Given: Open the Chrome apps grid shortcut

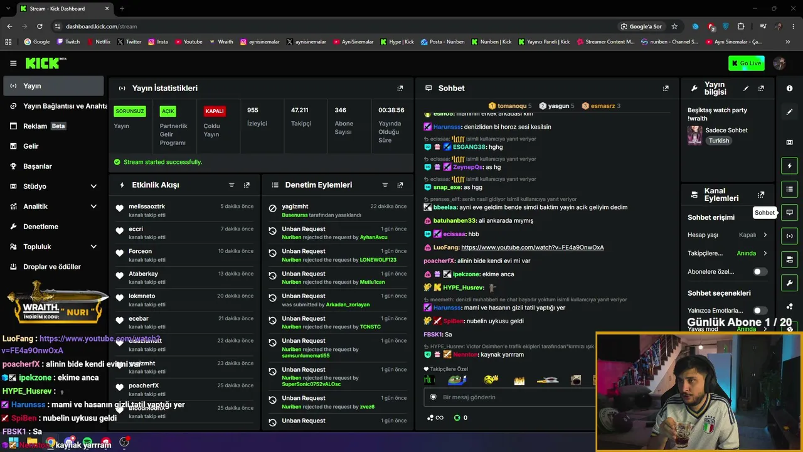Looking at the screenshot, I should coord(8,42).
